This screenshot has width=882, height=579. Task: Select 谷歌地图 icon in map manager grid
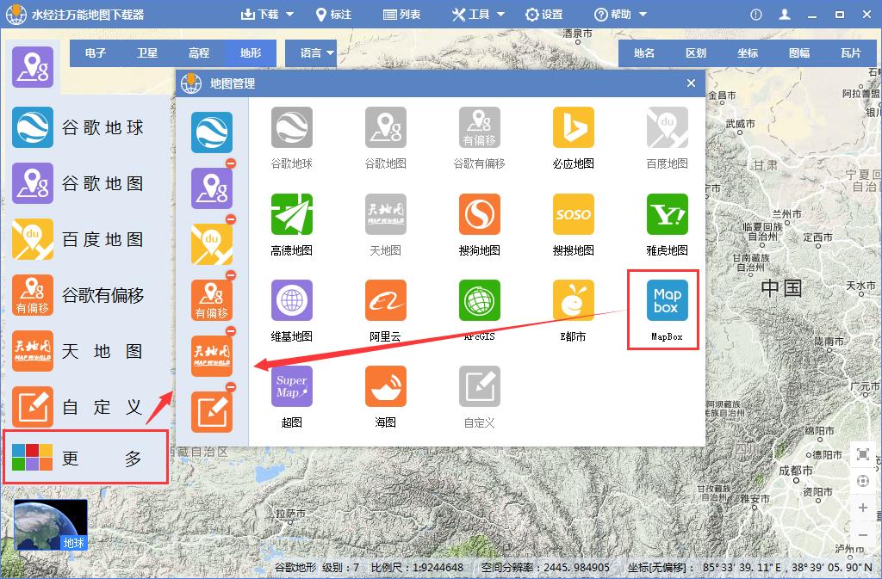[385, 127]
